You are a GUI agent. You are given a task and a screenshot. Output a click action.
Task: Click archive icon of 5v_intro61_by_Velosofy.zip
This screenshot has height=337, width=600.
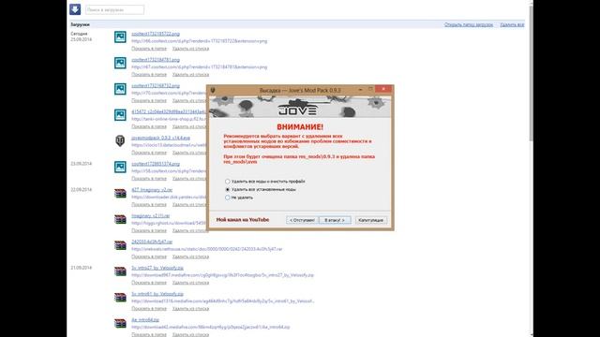pos(120,298)
